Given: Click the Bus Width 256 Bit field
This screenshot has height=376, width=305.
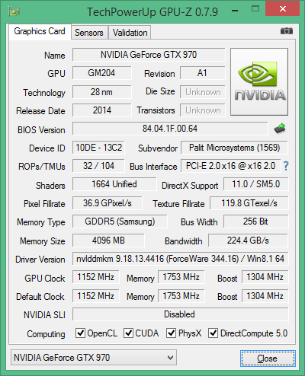Looking at the screenshot, I should (x=256, y=221).
